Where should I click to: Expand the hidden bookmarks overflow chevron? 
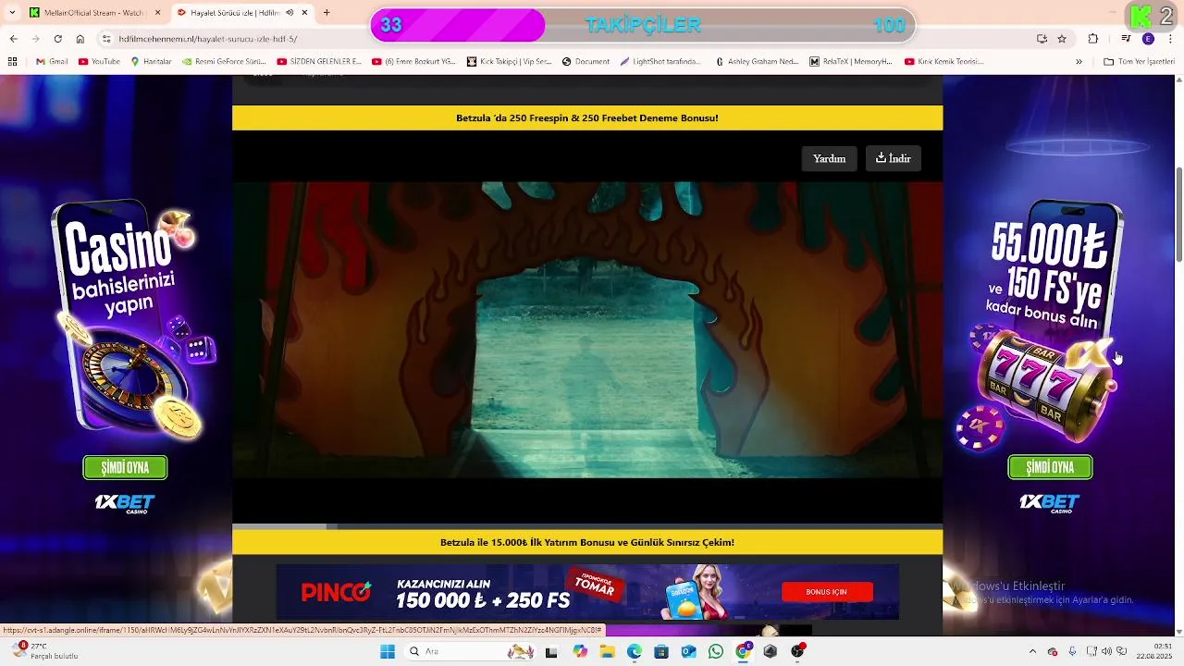pos(1079,62)
